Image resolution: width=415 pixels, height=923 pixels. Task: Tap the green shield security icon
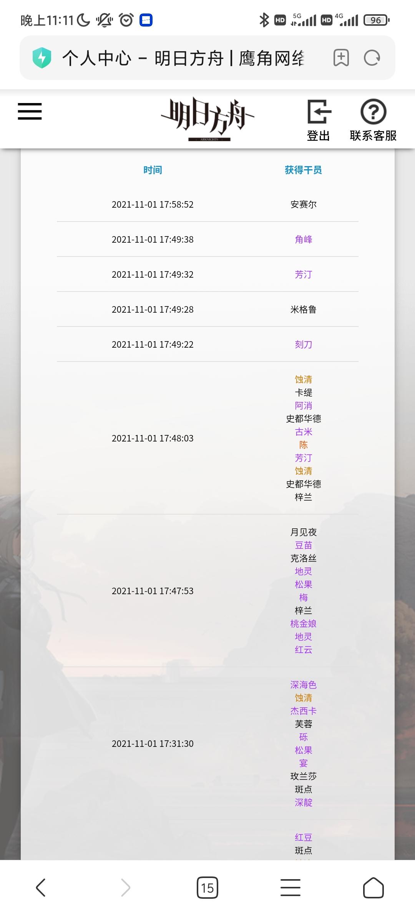pyautogui.click(x=42, y=58)
